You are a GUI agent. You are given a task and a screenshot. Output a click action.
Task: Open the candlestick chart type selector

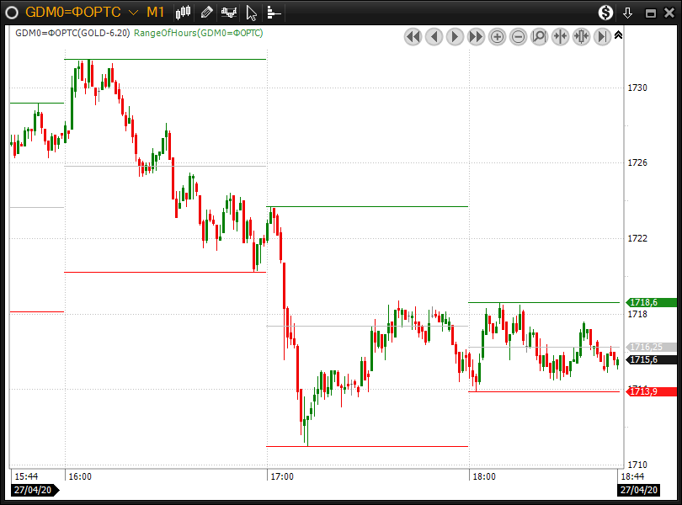pyautogui.click(x=184, y=12)
